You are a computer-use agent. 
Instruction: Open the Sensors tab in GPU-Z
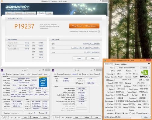[117, 64]
